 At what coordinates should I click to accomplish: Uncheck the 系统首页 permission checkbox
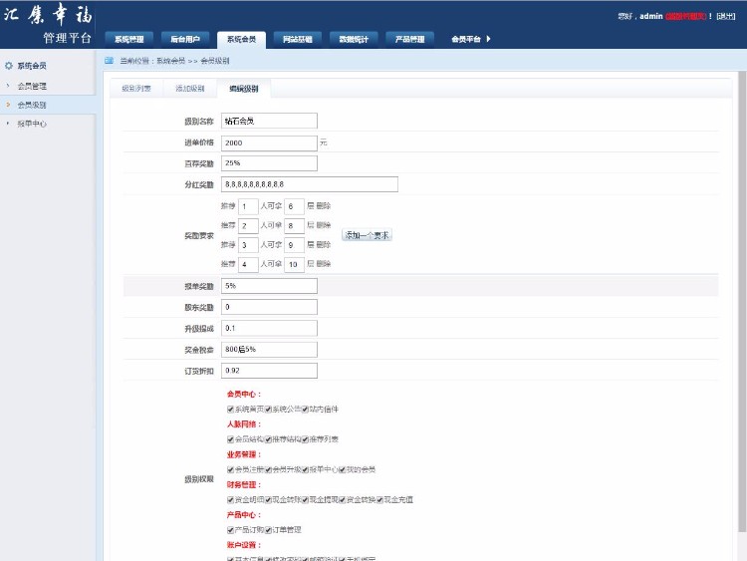[231, 410]
